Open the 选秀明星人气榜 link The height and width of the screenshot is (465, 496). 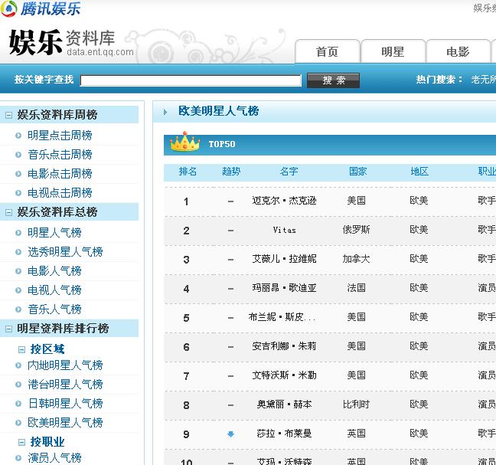coord(65,252)
